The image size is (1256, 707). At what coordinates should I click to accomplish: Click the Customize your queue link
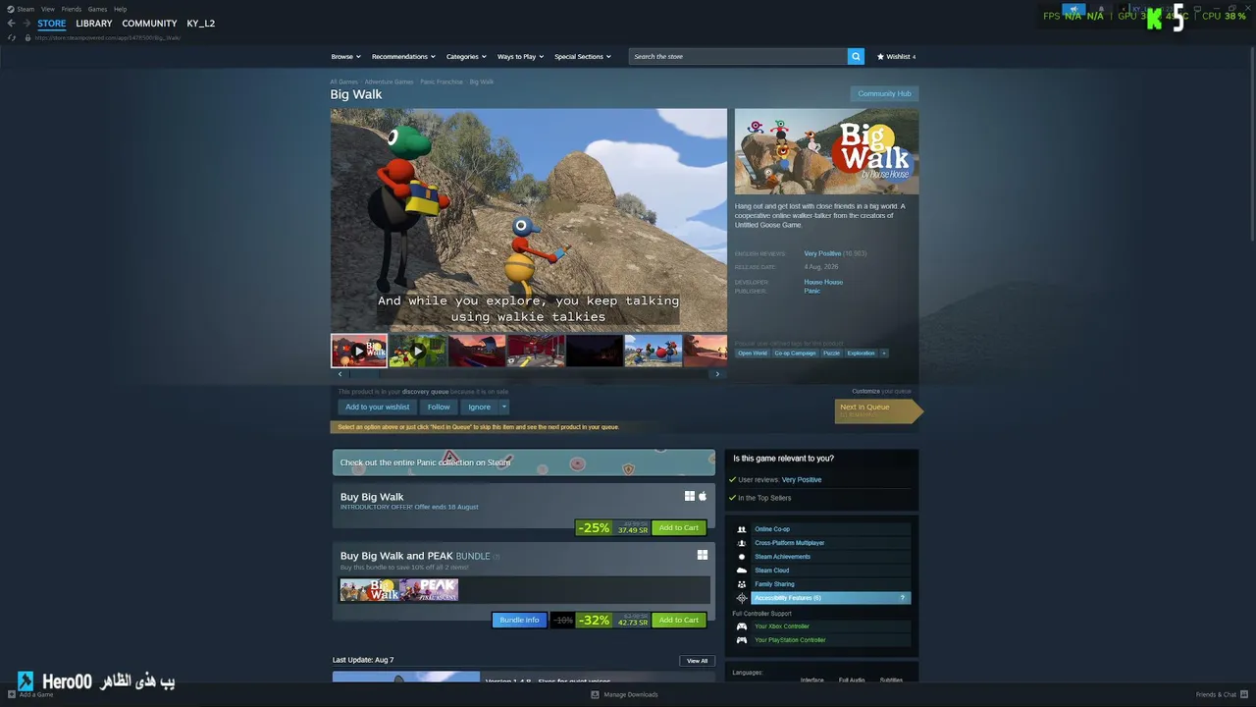click(881, 392)
